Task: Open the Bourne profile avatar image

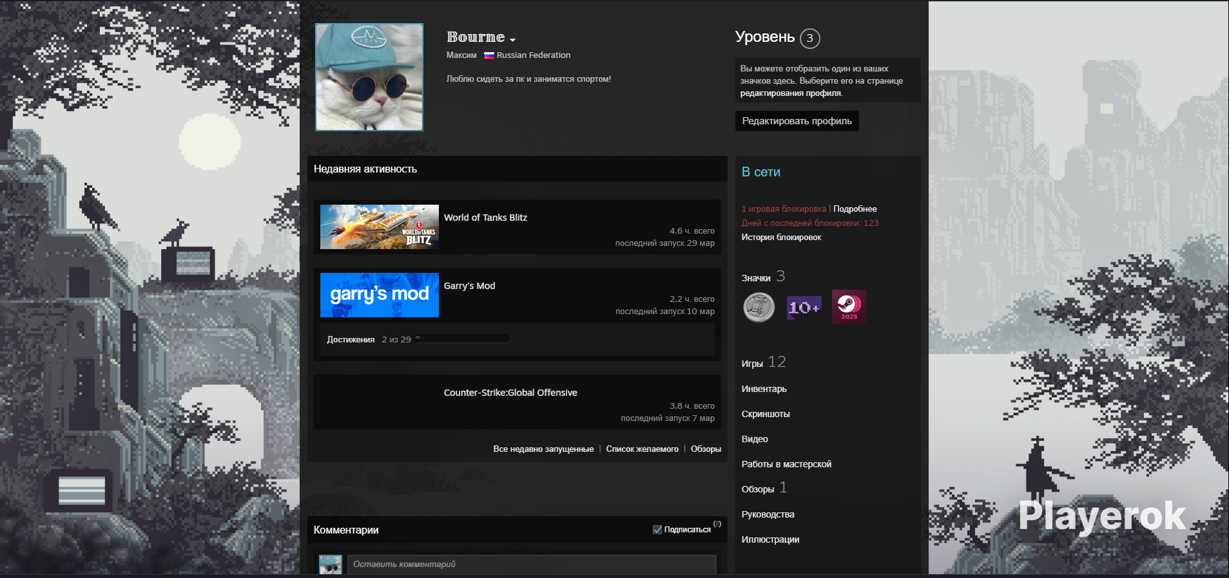Action: 369,77
